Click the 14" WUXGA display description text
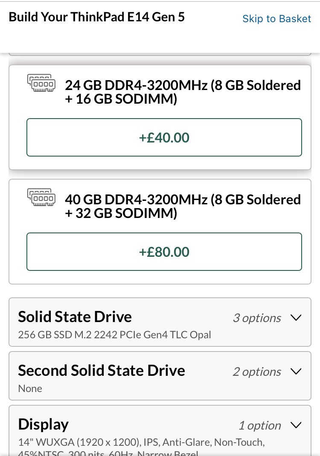320x456 pixels. click(x=141, y=443)
